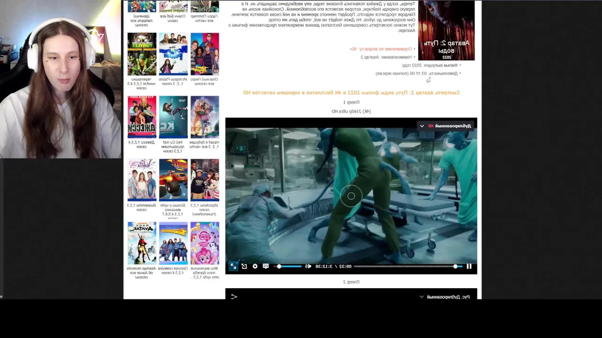This screenshot has width=602, height=338.
Task: Click the 'Плеер 2' label
Action: (x=351, y=282)
